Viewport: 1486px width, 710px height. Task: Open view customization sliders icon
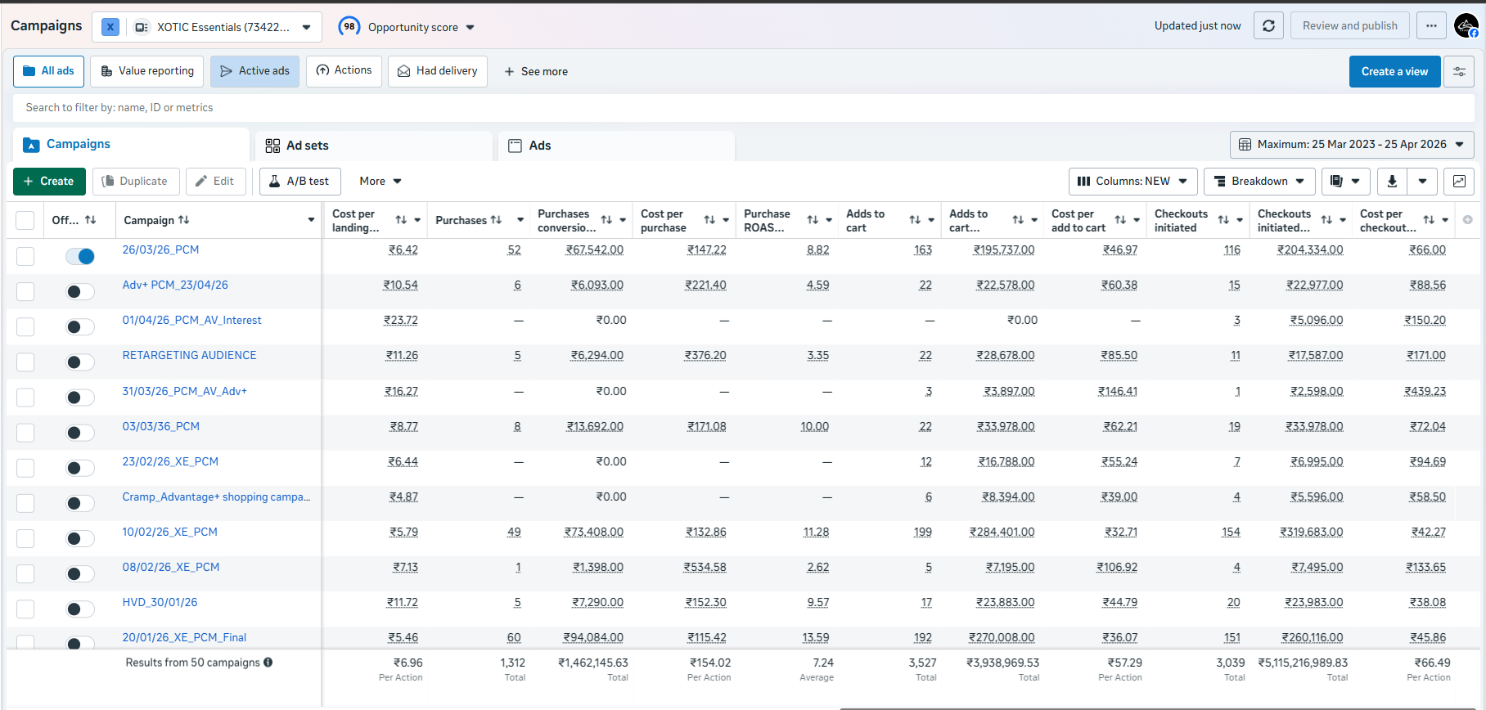click(1459, 72)
